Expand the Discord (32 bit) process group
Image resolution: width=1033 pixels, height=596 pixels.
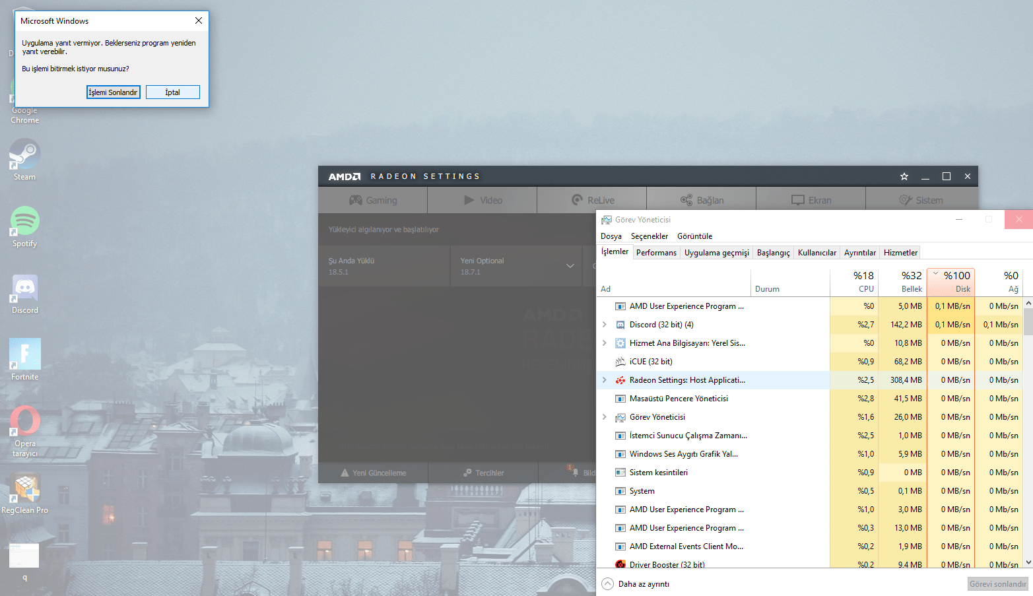605,325
